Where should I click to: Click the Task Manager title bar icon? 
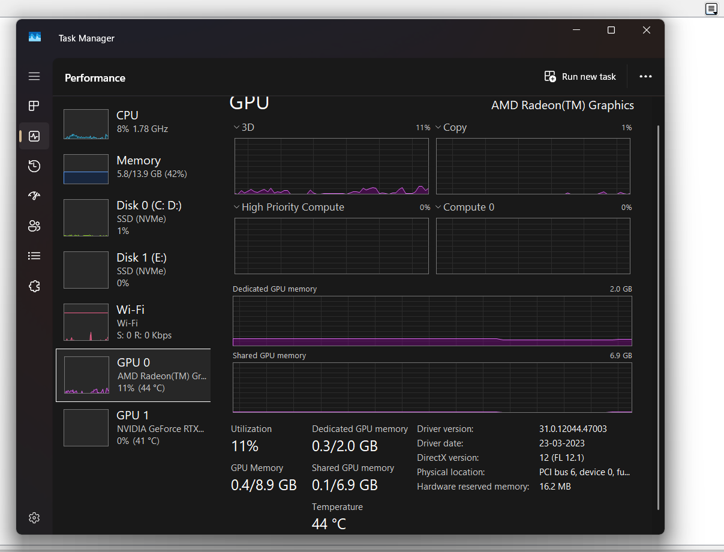point(35,37)
